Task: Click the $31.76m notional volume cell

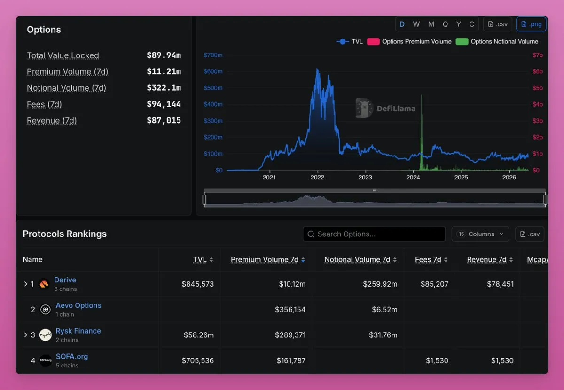Action: [x=383, y=335]
